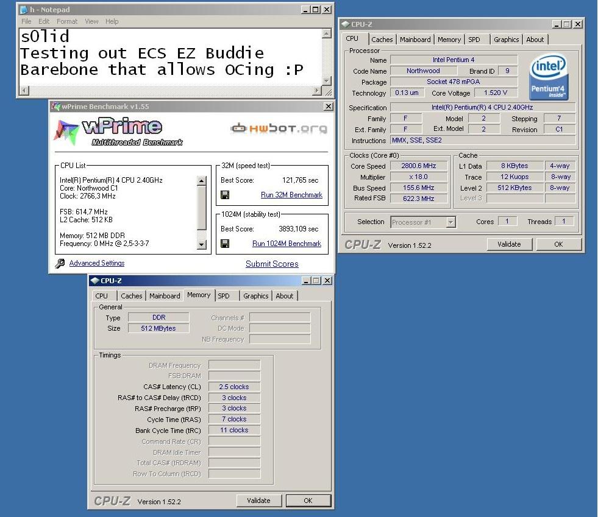598x517 pixels.
Task: Close the wPrime Benchmark window
Action: (329, 107)
